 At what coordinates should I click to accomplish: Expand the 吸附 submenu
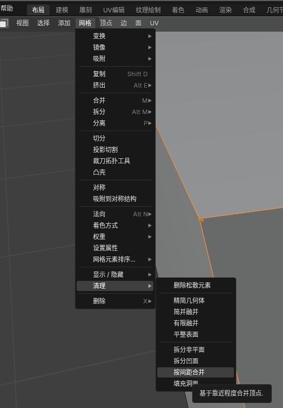(x=115, y=59)
